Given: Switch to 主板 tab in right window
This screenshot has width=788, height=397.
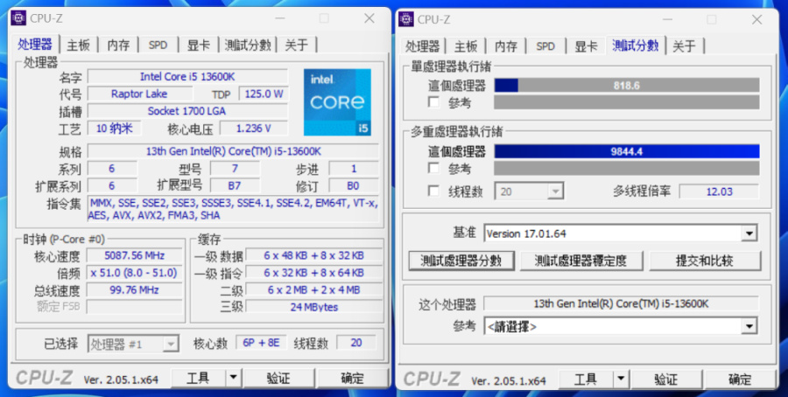Looking at the screenshot, I should click(466, 46).
